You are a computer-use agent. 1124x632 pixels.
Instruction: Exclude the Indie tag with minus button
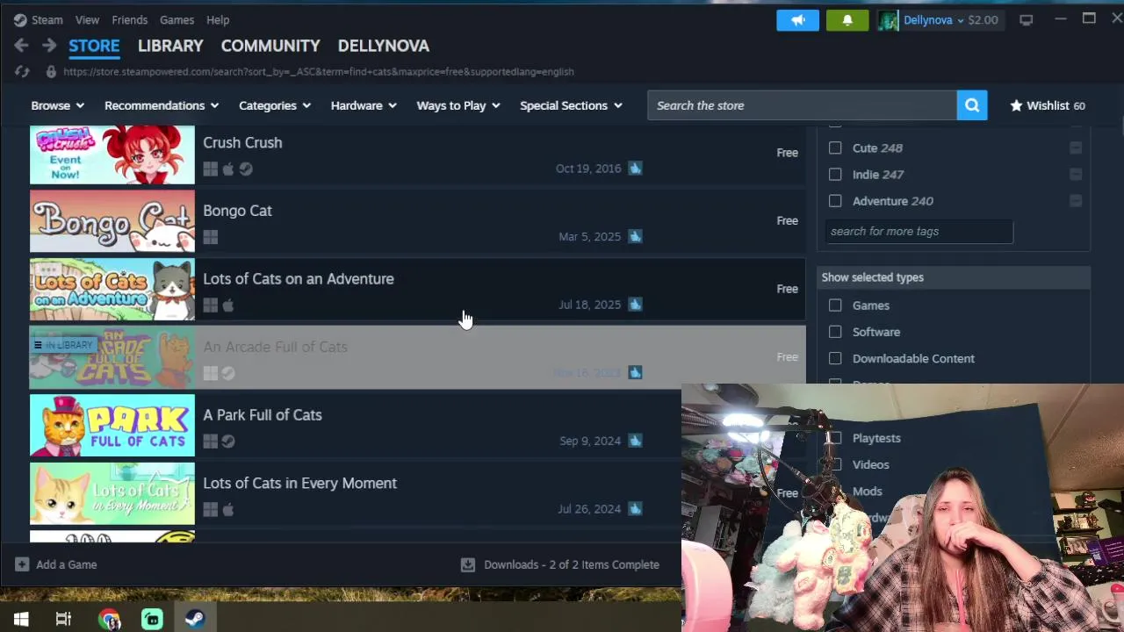(1076, 175)
